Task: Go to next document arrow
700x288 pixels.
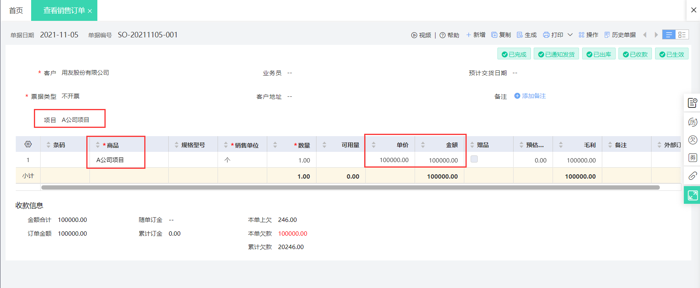Action: [x=656, y=35]
